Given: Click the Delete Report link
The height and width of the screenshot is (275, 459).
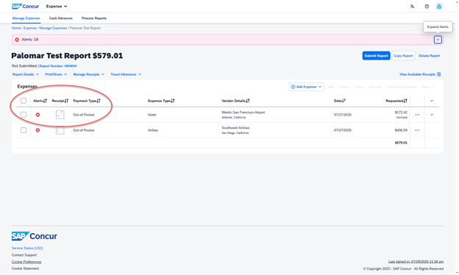Looking at the screenshot, I should point(429,56).
